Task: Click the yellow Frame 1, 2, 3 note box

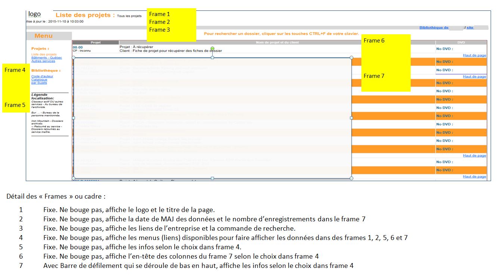Action: point(171,25)
